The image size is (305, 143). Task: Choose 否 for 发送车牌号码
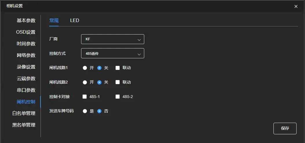(x=99, y=111)
